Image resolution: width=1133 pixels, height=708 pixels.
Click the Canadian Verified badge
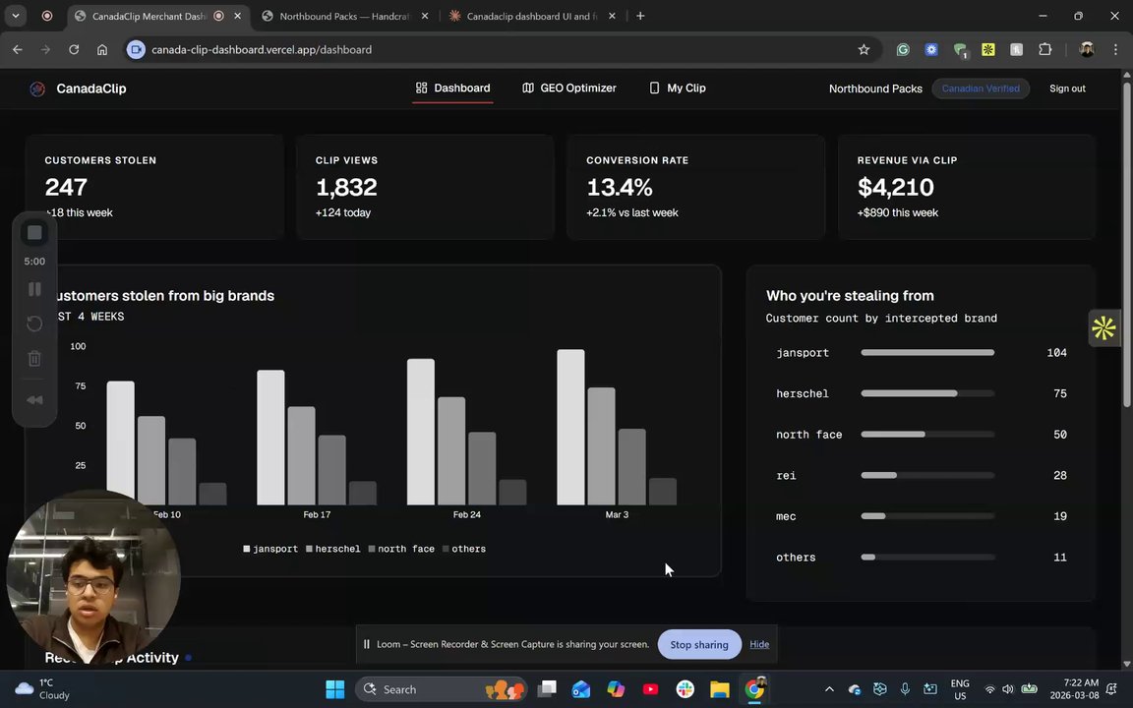pos(981,88)
